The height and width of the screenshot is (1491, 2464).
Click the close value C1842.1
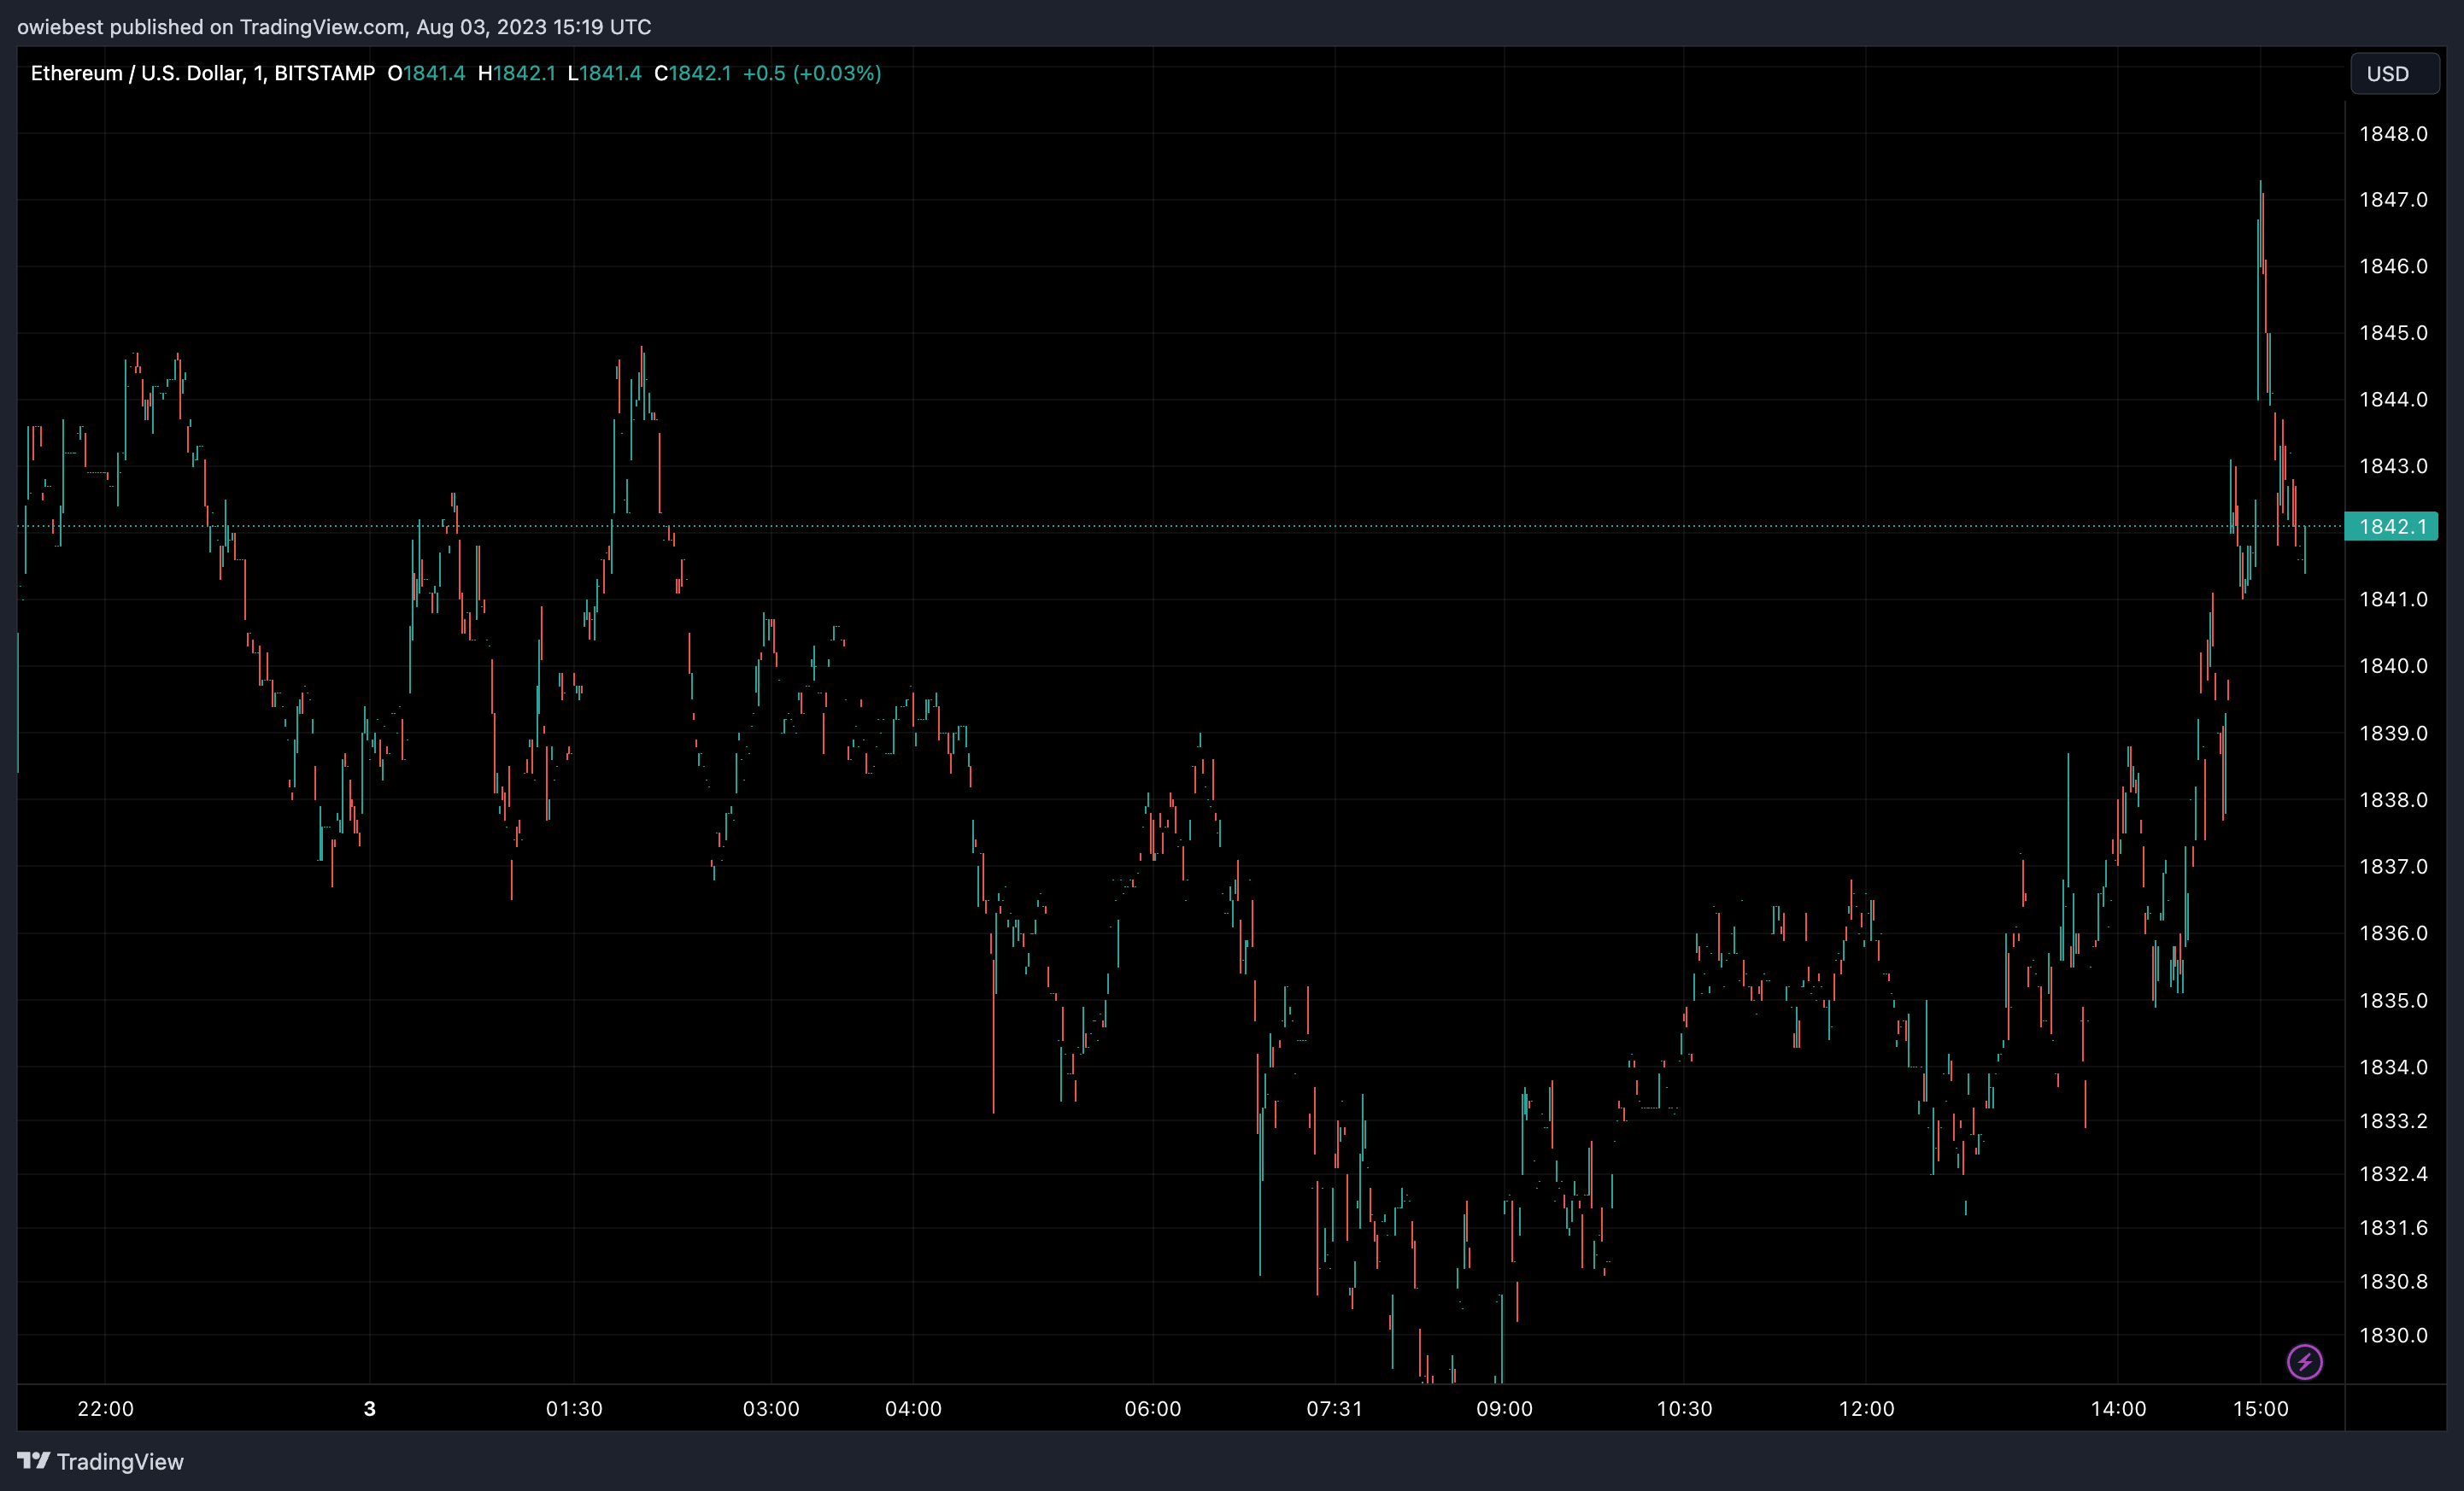coord(692,73)
